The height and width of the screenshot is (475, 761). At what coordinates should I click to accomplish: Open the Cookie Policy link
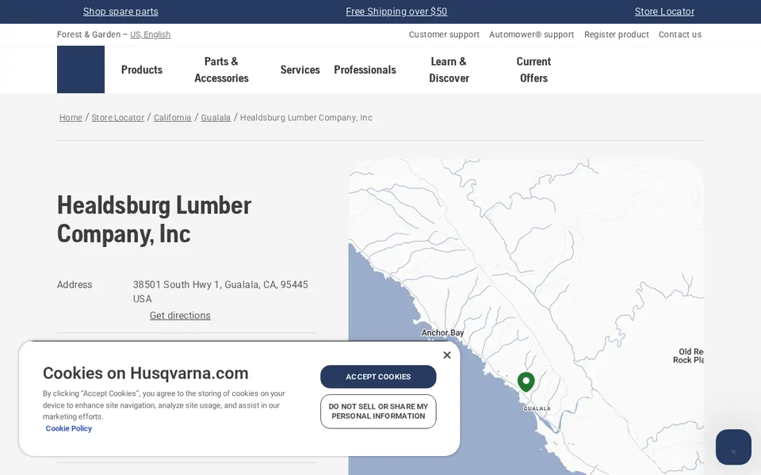pyautogui.click(x=68, y=428)
